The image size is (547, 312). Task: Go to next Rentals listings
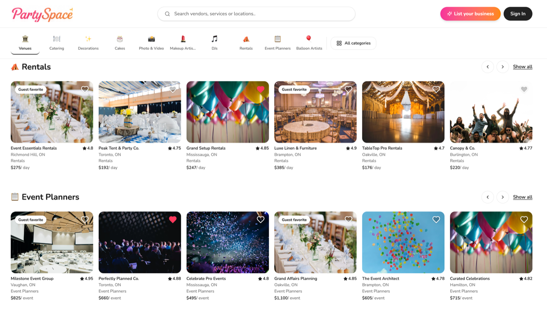click(x=503, y=67)
